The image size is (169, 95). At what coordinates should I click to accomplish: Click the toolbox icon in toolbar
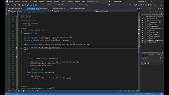[x=141, y=5]
